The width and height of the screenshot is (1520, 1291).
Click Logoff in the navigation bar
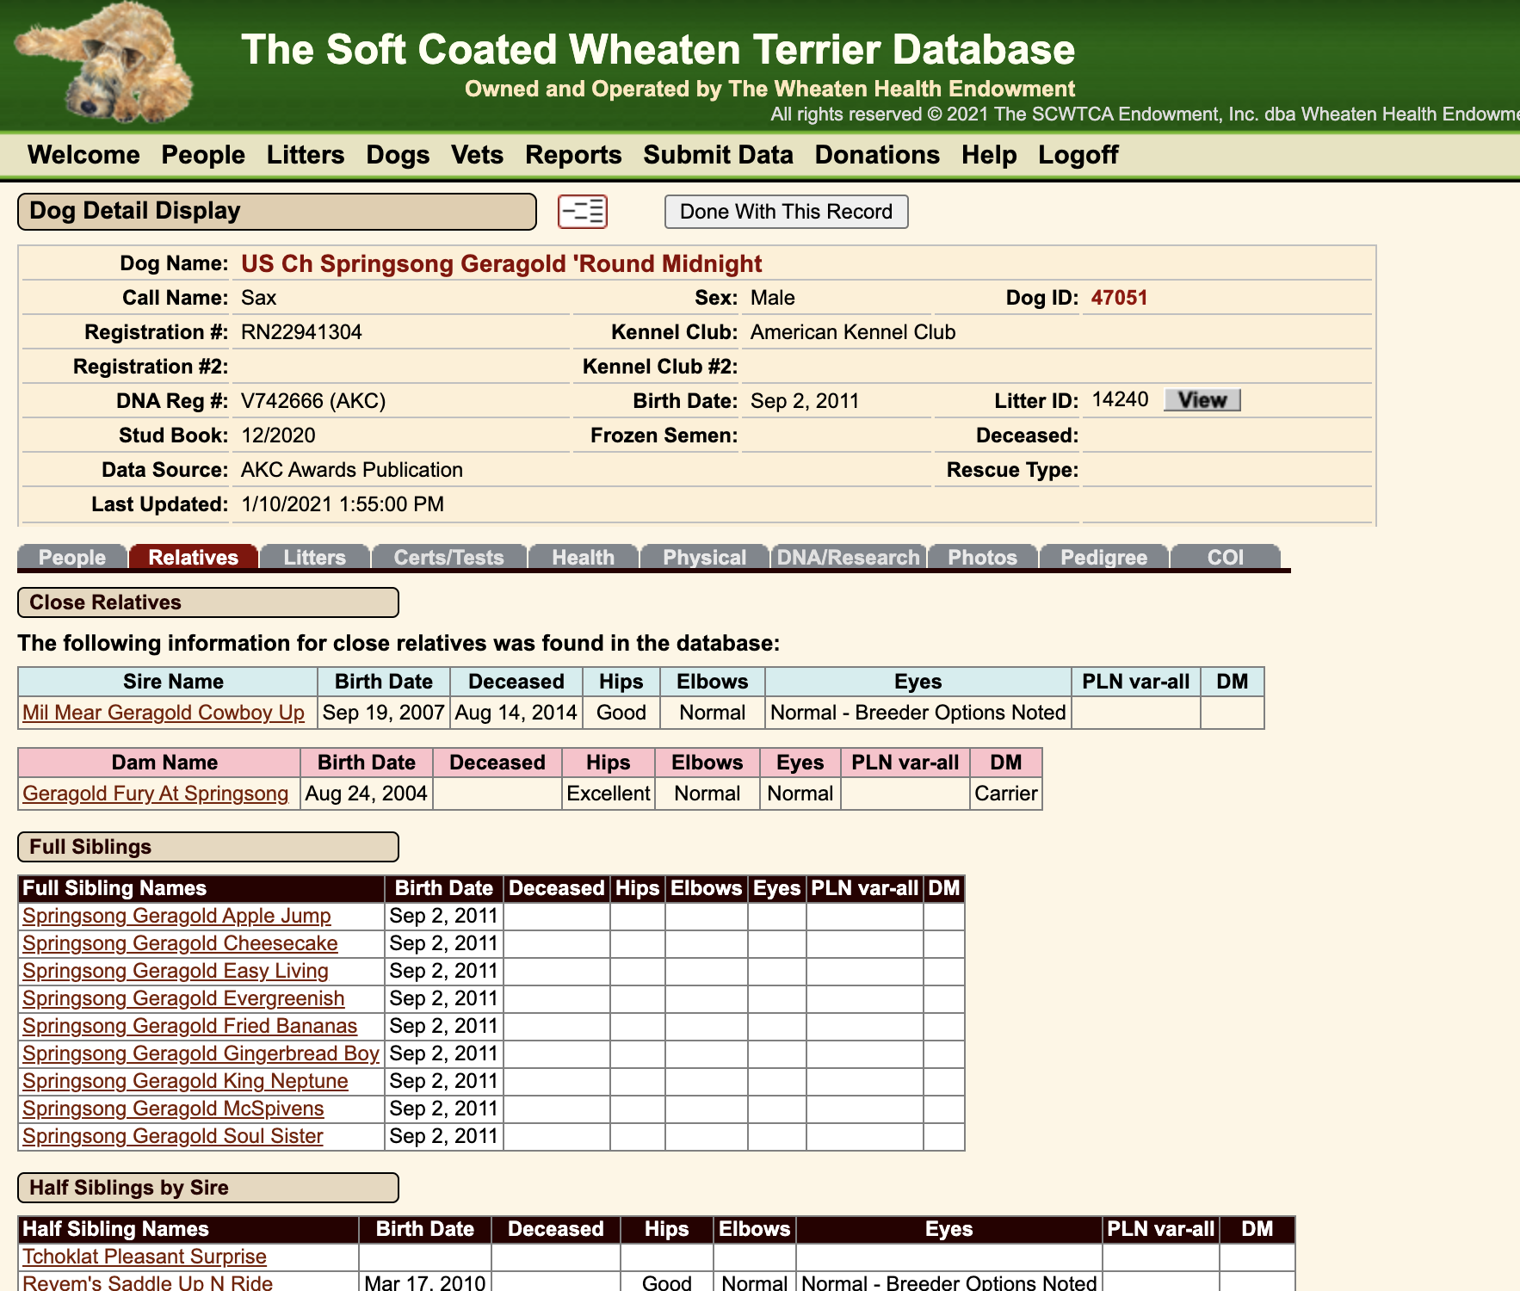[x=1078, y=155]
